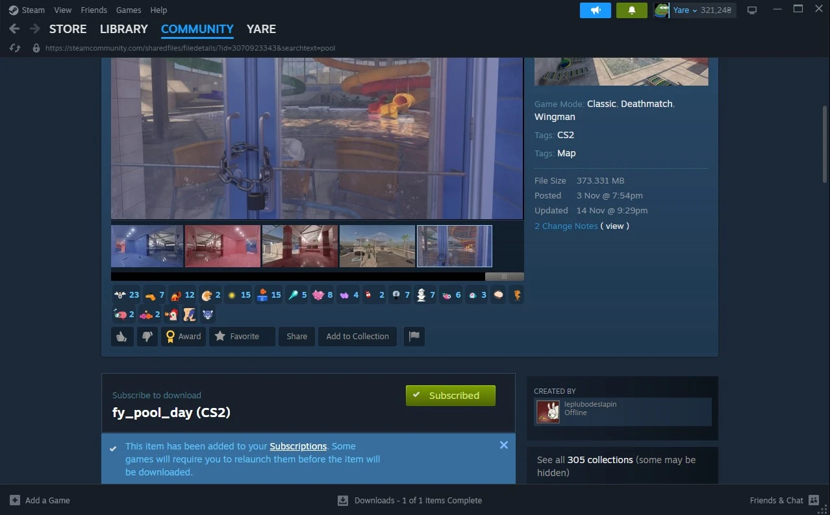Click the Wingman game mode link
The image size is (830, 515).
[x=555, y=117]
